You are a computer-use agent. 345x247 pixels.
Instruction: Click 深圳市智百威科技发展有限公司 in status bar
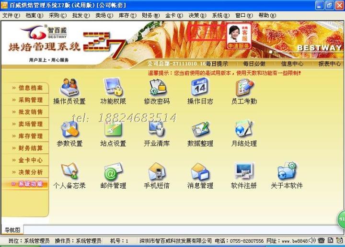[175, 241]
